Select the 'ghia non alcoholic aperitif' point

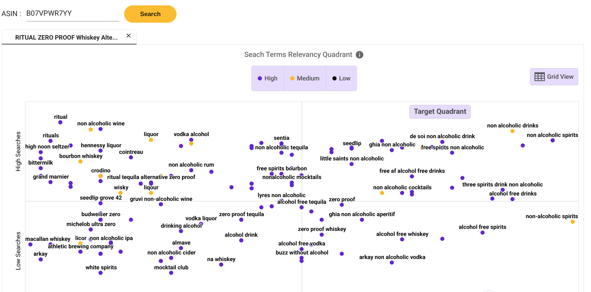click(362, 220)
